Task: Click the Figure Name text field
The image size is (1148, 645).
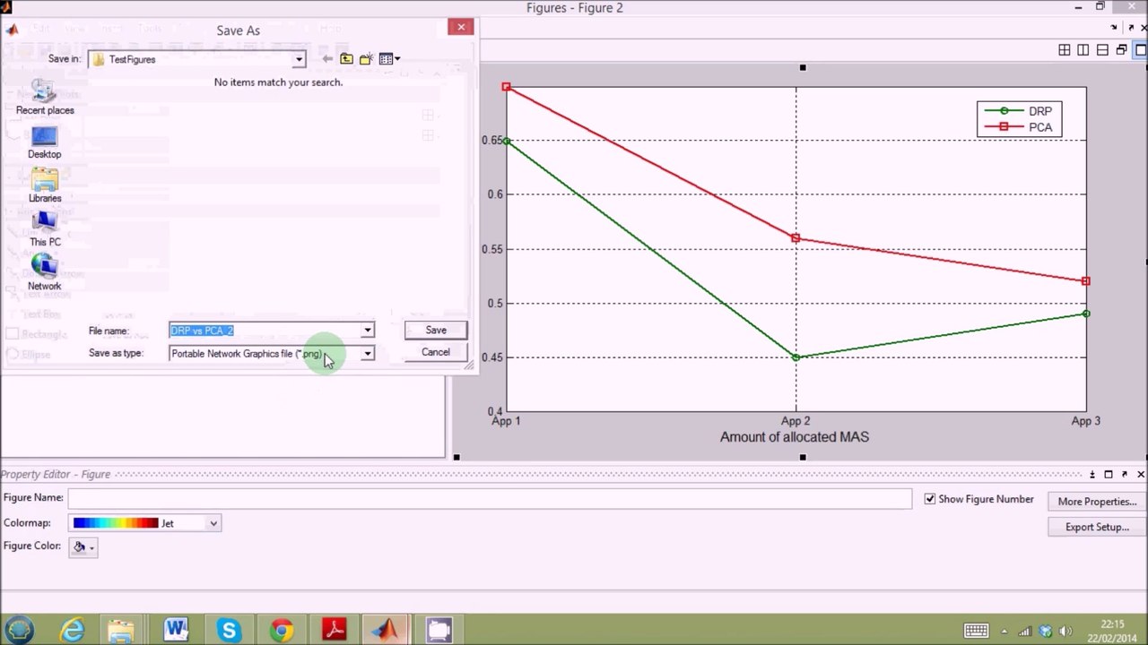Action: [490, 498]
